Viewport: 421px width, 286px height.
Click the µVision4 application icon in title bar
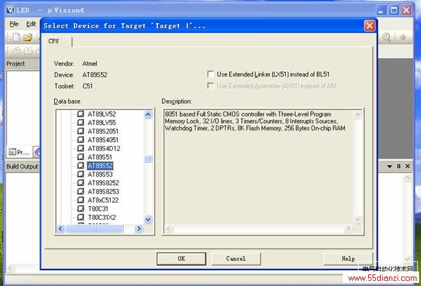point(10,10)
